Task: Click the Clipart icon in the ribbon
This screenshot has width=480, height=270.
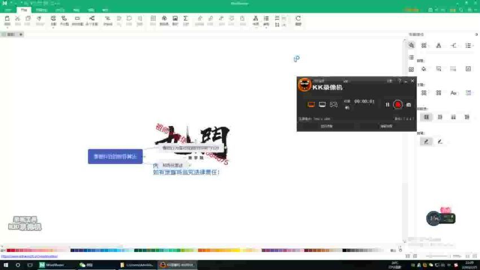Action: pyautogui.click(x=164, y=19)
